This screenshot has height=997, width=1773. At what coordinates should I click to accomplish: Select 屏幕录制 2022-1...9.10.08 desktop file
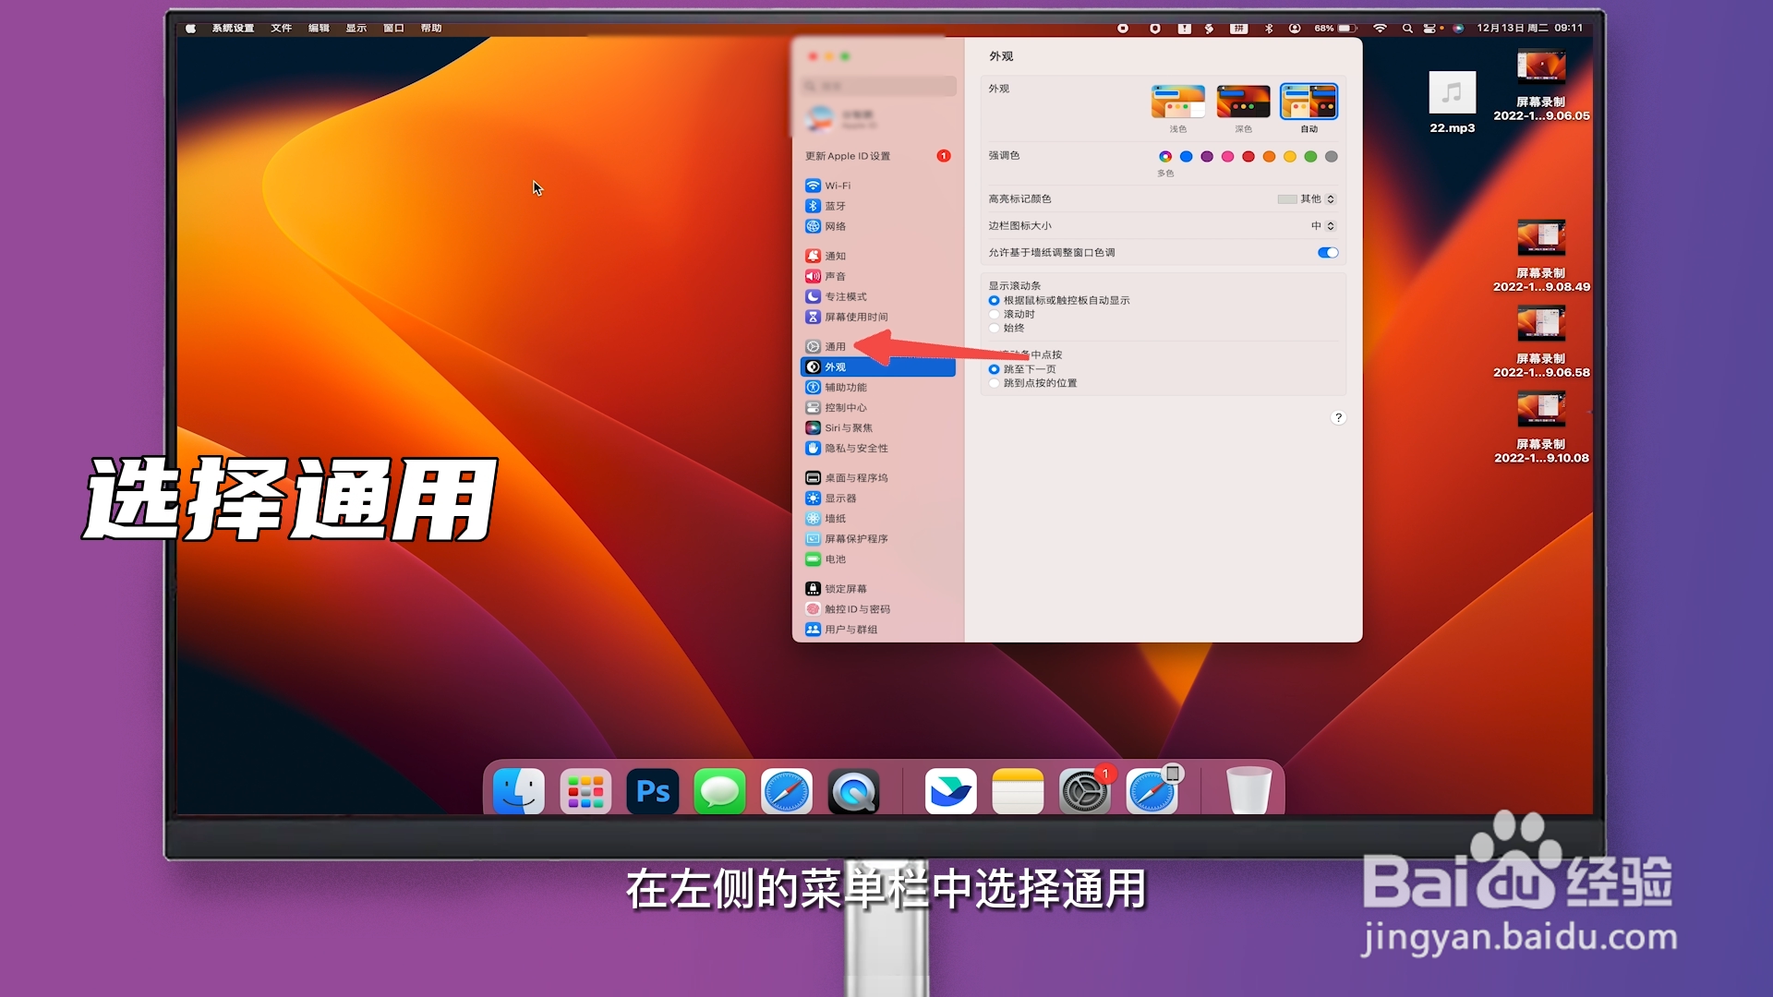click(1541, 426)
